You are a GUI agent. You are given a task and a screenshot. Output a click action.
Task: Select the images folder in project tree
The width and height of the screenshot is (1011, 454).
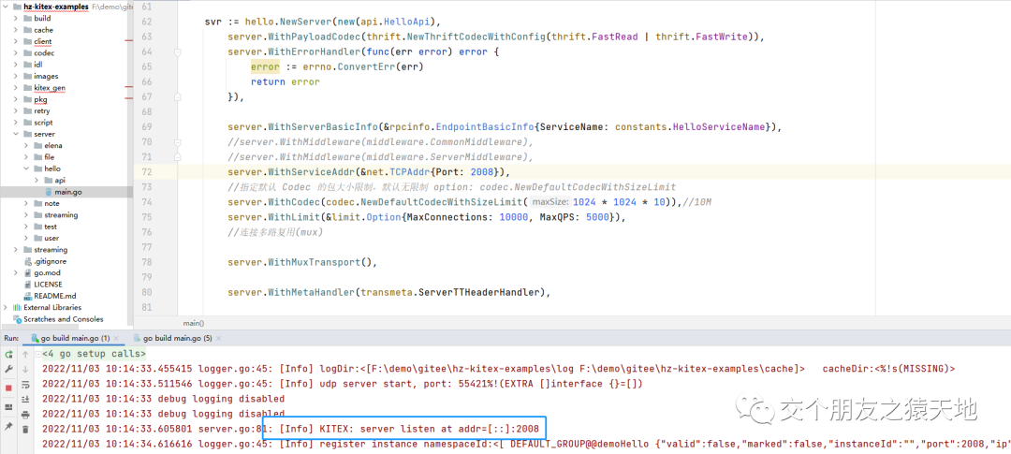[46, 76]
